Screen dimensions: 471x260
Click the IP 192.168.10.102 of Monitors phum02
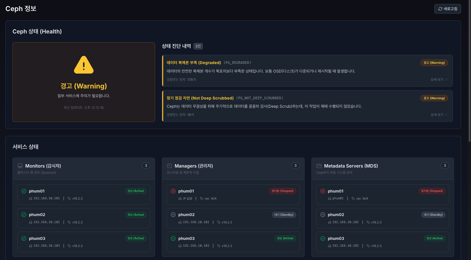pos(47,222)
